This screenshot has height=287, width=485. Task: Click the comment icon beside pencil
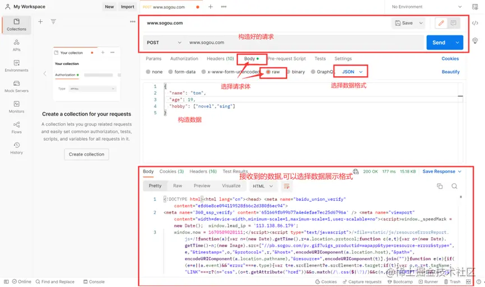pos(453,23)
